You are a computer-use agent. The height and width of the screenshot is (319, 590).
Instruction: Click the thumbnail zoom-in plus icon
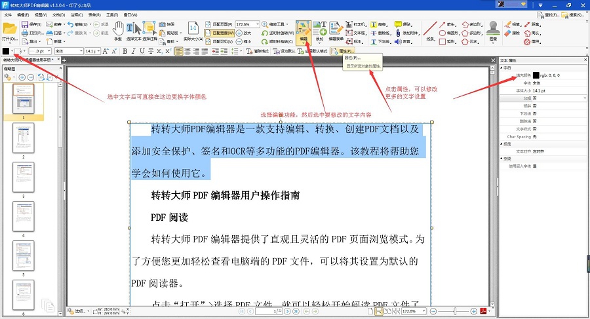coord(22,77)
